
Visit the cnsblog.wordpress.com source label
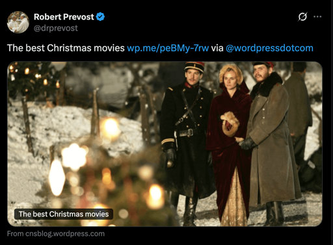click(56, 234)
